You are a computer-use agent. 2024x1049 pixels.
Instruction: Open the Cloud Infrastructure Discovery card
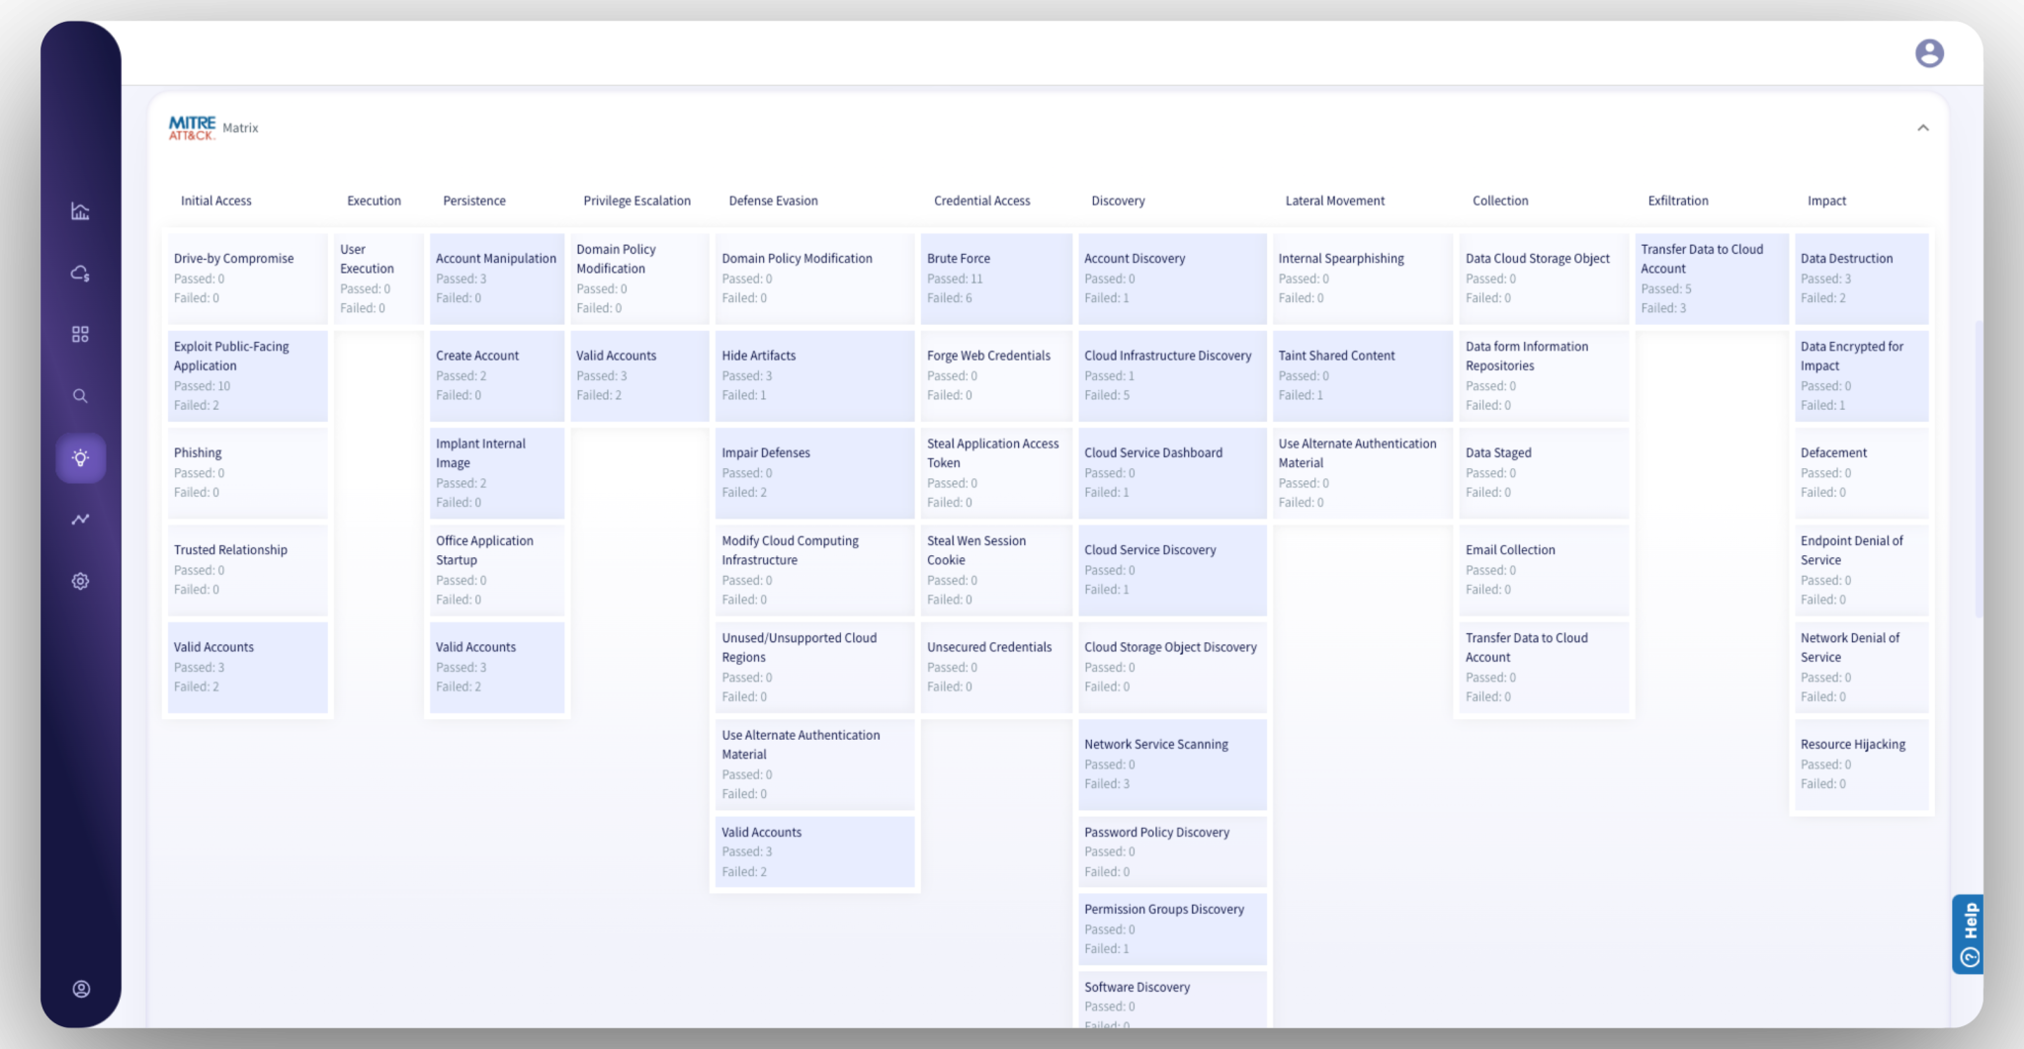1172,375
